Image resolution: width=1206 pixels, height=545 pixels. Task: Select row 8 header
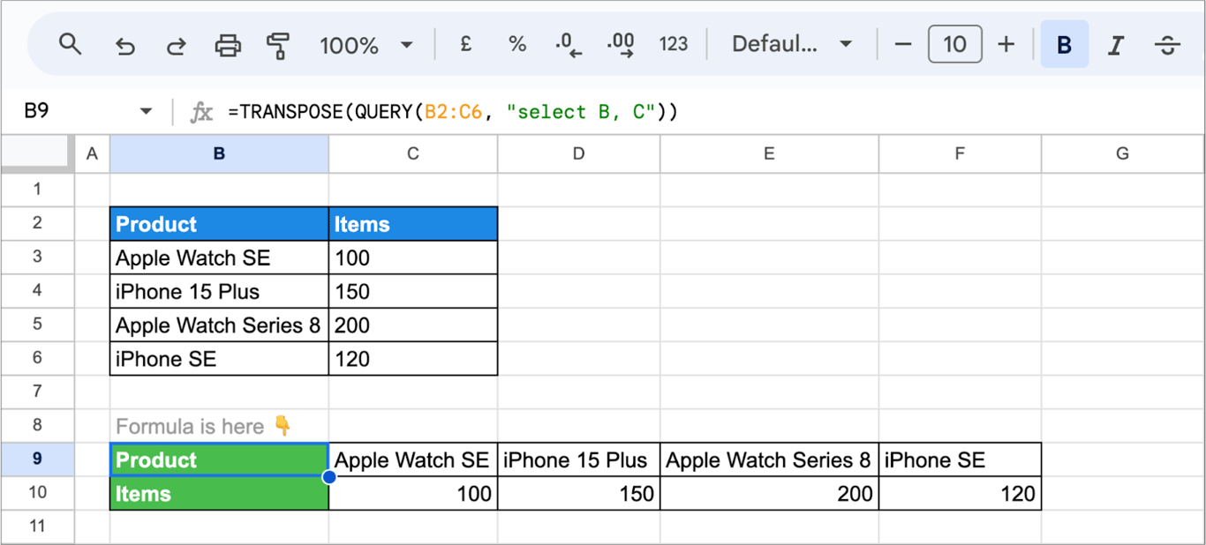coord(37,425)
